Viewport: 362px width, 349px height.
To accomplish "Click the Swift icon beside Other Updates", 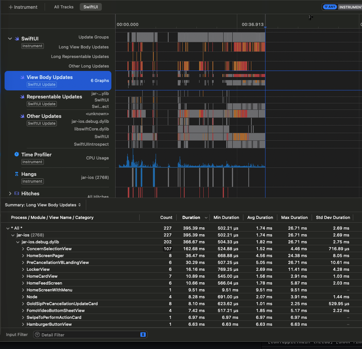I will tap(23, 116).
